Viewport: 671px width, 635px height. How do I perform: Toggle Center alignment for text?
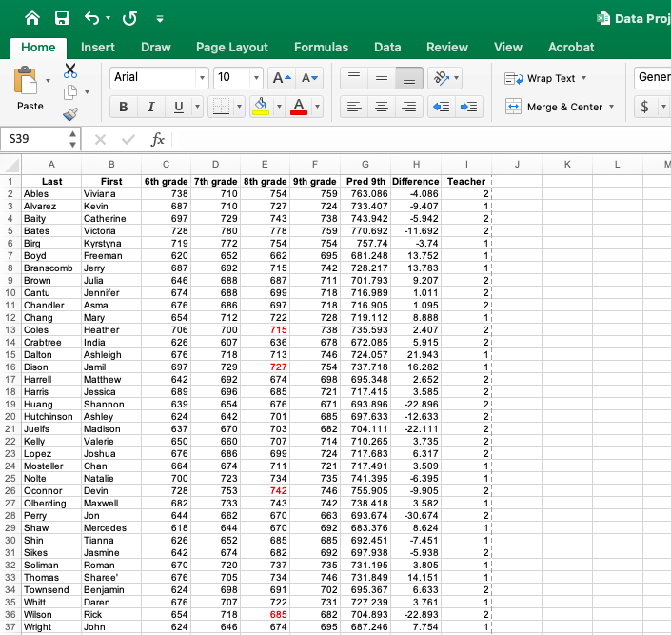coord(382,107)
